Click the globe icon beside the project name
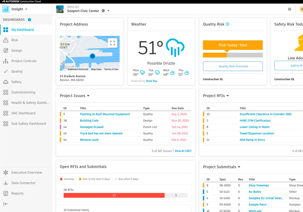 pyautogui.click(x=103, y=11)
